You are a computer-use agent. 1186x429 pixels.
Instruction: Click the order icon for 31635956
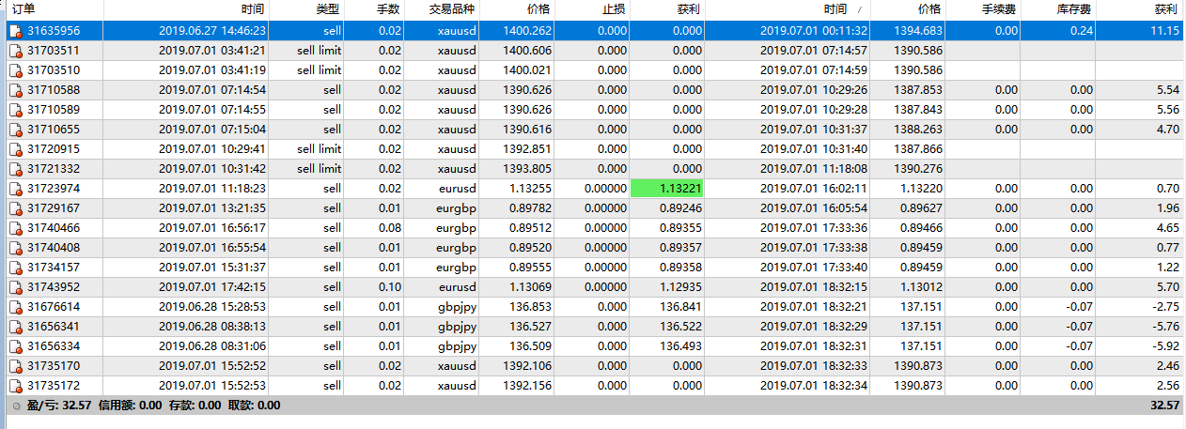[15, 31]
